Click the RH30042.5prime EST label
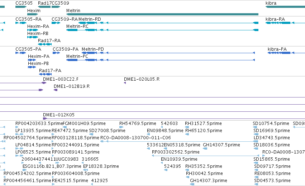Viewport: 305px width, 186px height. tap(204, 174)
